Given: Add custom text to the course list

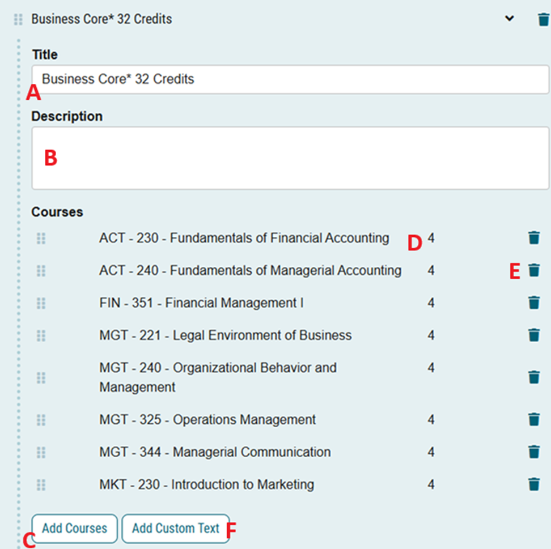Looking at the screenshot, I should click(x=175, y=528).
